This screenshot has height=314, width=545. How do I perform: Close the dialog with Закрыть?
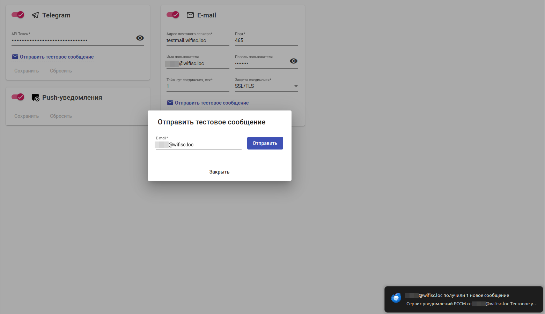click(219, 172)
